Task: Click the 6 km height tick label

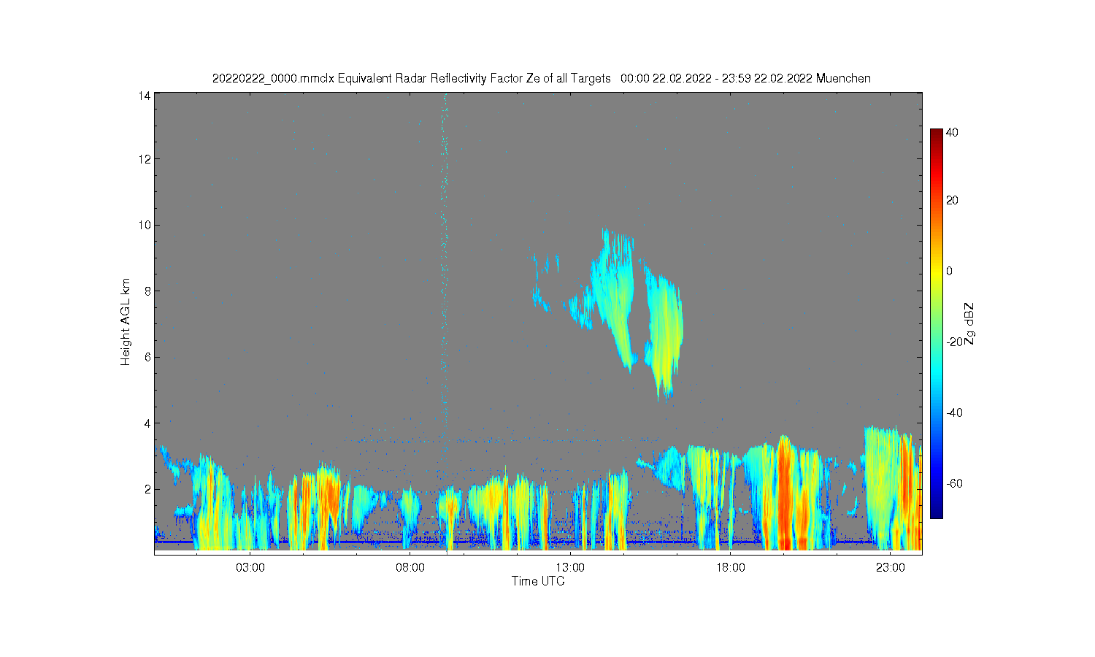Action: pyautogui.click(x=147, y=357)
